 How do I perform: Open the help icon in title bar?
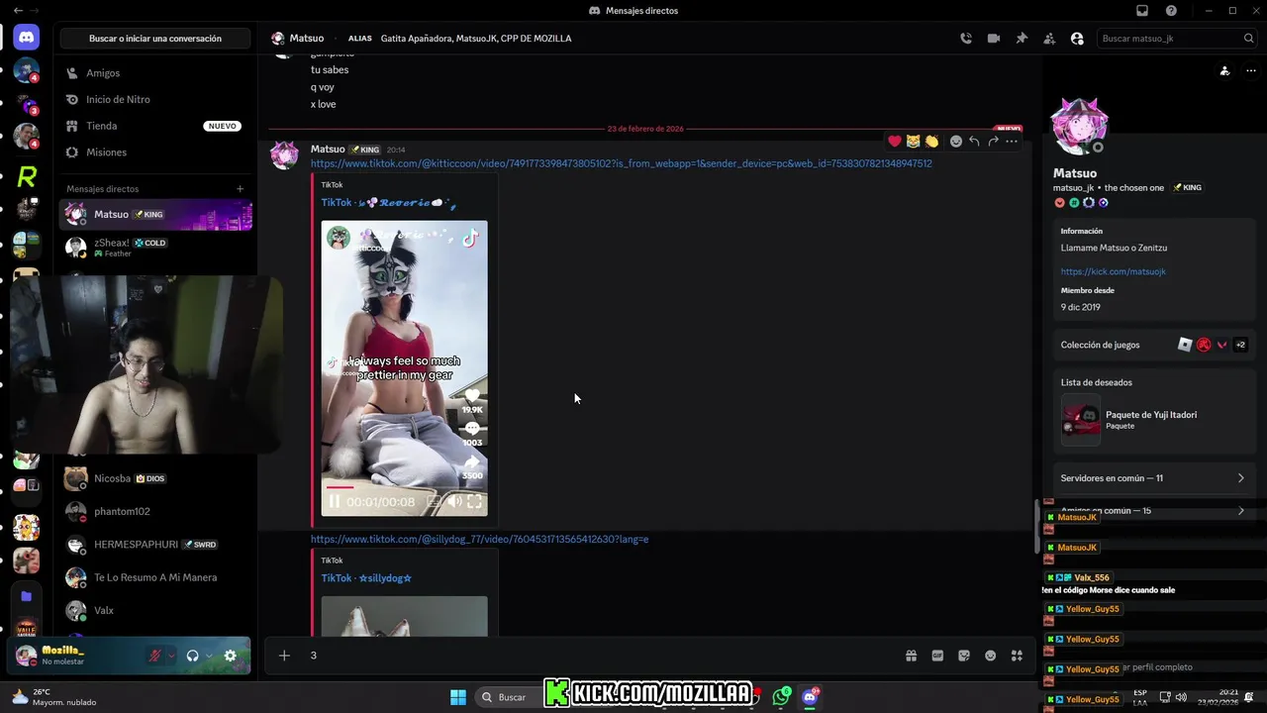(x=1172, y=11)
